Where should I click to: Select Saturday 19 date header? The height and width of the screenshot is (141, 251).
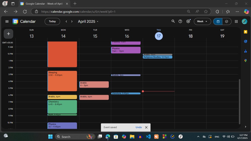pos(222,36)
